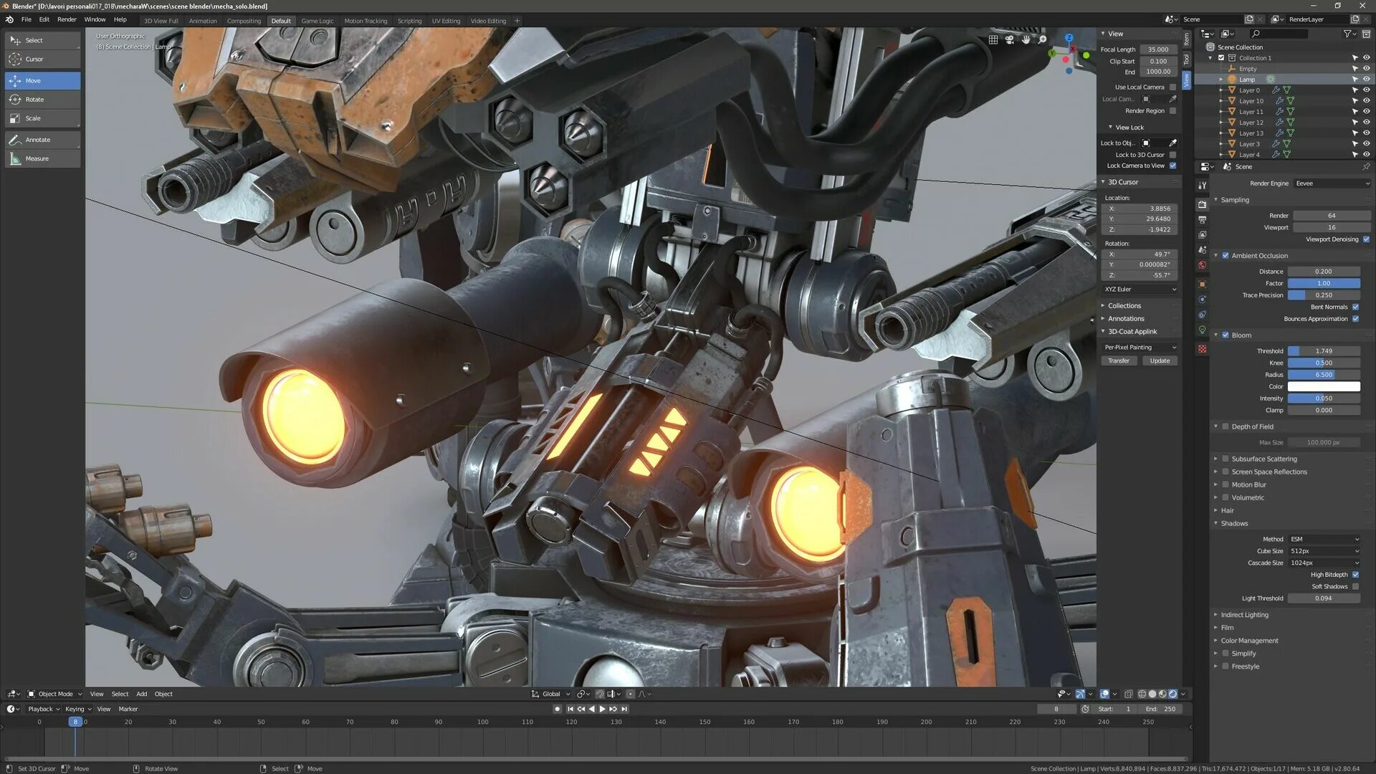This screenshot has height=774, width=1376.
Task: Click the Lock to Object eyedropper icon
Action: pyautogui.click(x=1172, y=143)
